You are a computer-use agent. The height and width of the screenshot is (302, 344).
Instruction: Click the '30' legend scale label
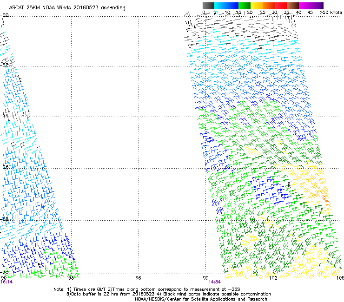(x=274, y=13)
